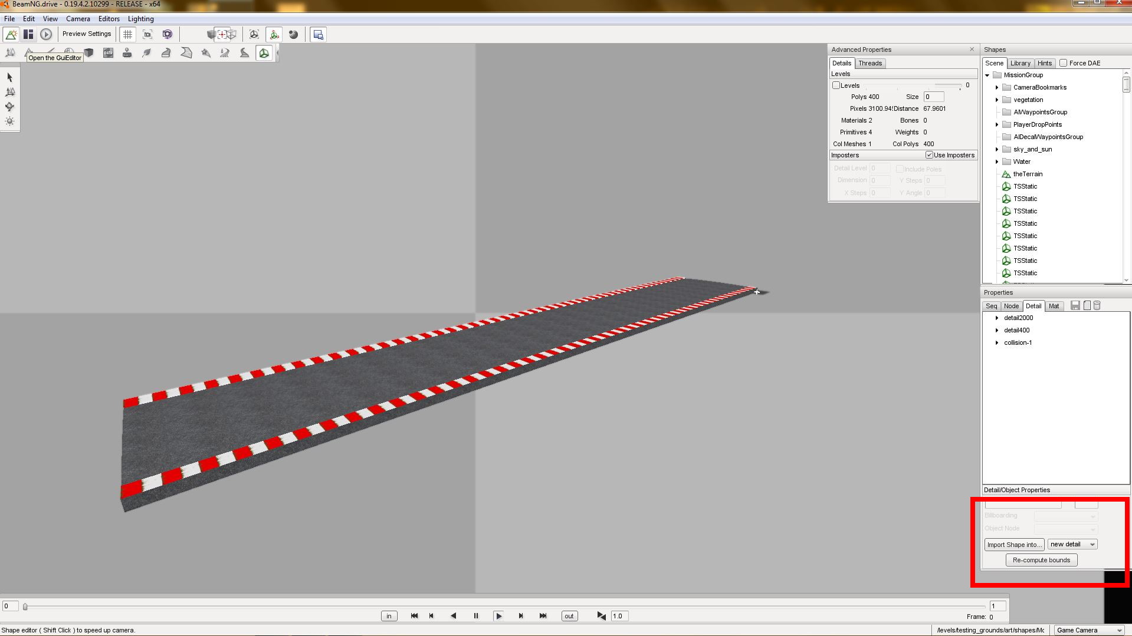
Task: Expand the sky_and_sun folder
Action: pyautogui.click(x=997, y=150)
